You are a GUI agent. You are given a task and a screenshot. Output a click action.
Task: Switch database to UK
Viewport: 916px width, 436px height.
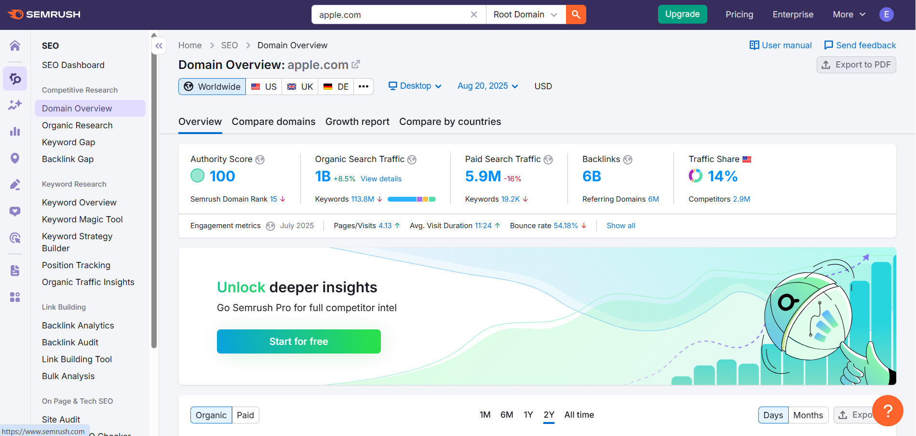(300, 87)
